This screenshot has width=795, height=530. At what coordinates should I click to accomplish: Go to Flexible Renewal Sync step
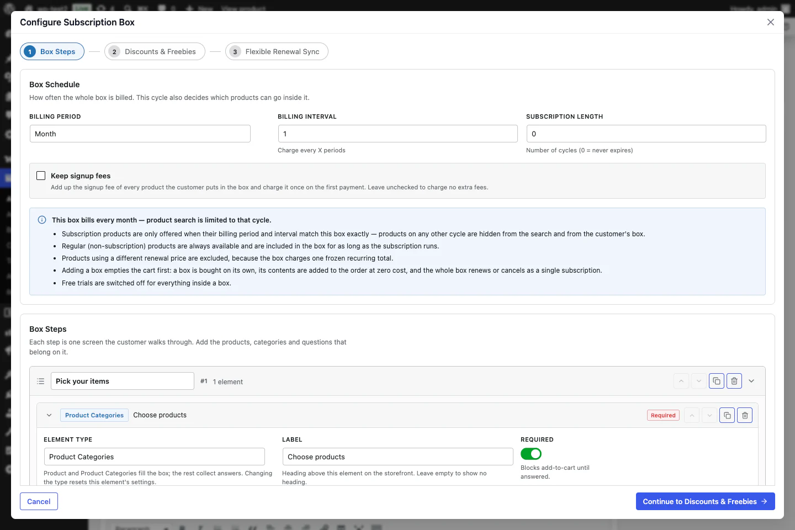(277, 51)
